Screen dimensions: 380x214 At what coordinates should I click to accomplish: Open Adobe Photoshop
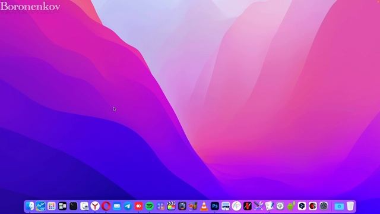pyautogui.click(x=215, y=206)
